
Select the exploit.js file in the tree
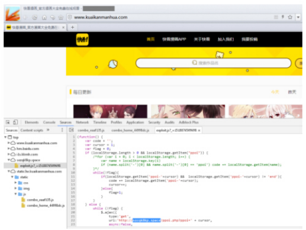point(40,166)
